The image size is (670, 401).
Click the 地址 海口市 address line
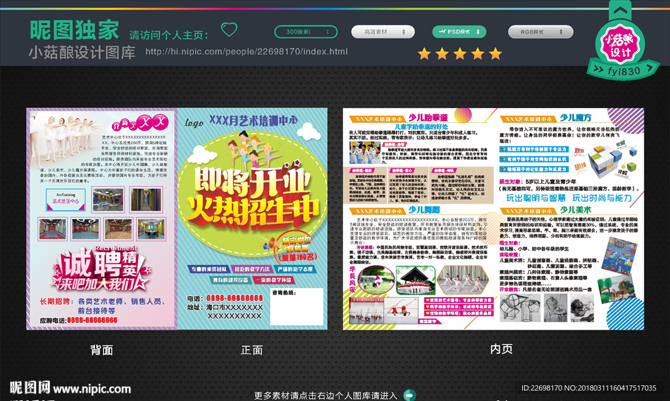click(x=224, y=307)
